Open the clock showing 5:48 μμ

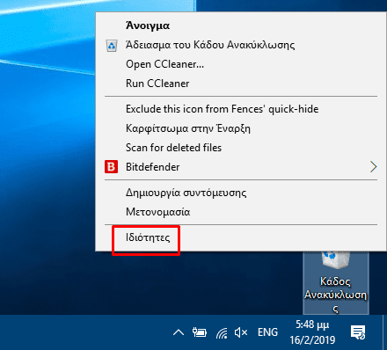[x=312, y=332]
